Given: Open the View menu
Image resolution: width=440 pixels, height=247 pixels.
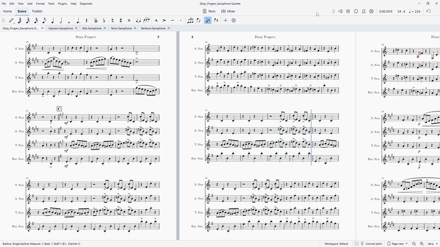Looking at the screenshot, I should [21, 3].
